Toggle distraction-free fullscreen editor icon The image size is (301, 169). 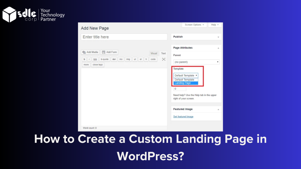click(x=163, y=59)
